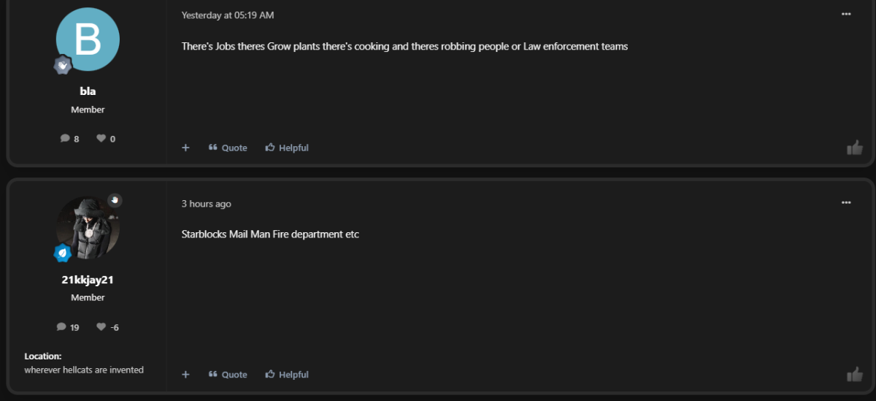Click the plus multi-quote icon on bla's post
The height and width of the screenshot is (401, 876).
pos(185,148)
